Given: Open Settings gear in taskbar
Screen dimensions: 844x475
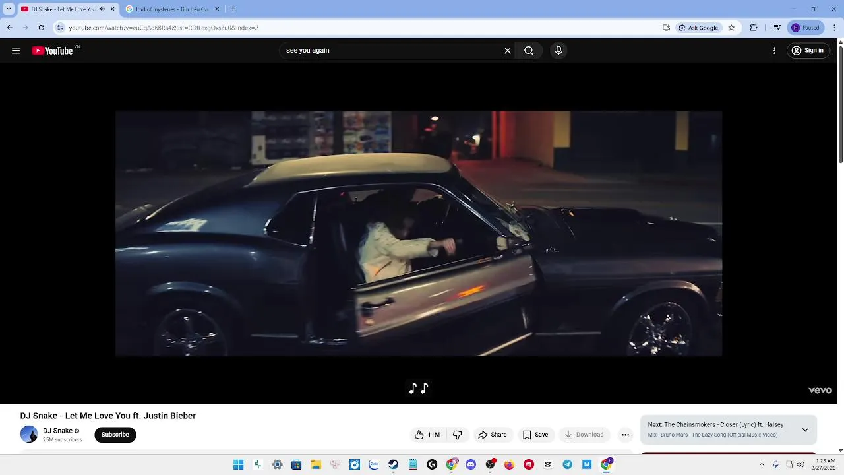Looking at the screenshot, I should (278, 464).
